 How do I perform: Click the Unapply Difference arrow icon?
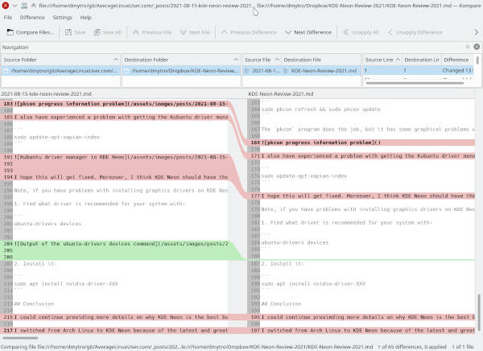click(390, 32)
